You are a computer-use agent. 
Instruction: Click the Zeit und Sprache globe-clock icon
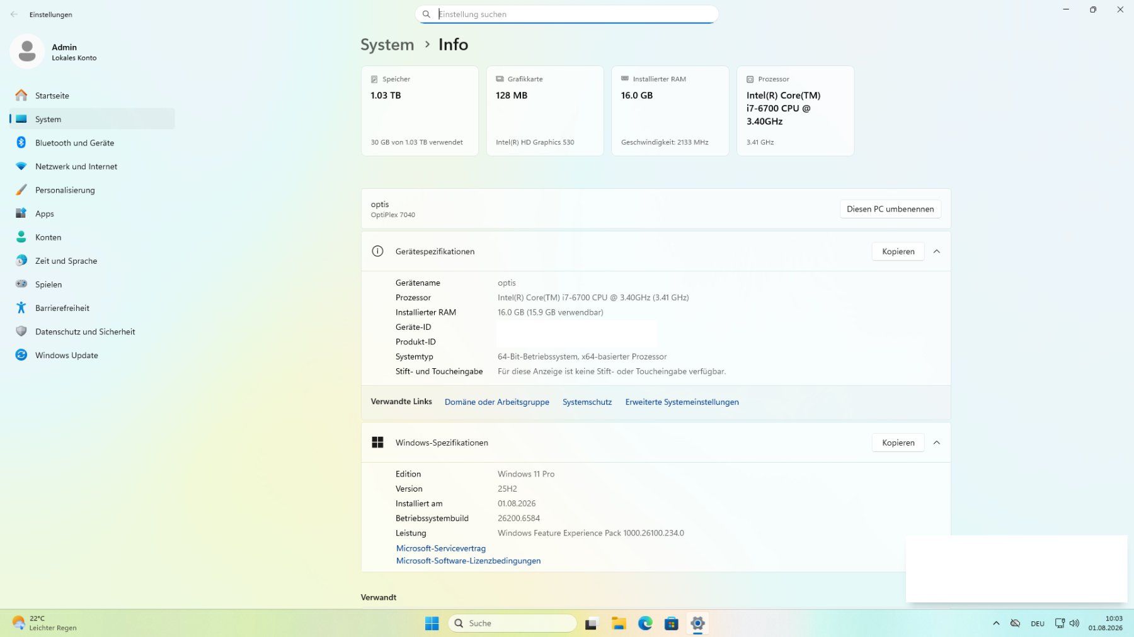coord(21,261)
